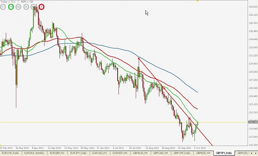Select the middle anchor of red trendline
The width and height of the screenshot is (258, 156).
(x=164, y=89)
